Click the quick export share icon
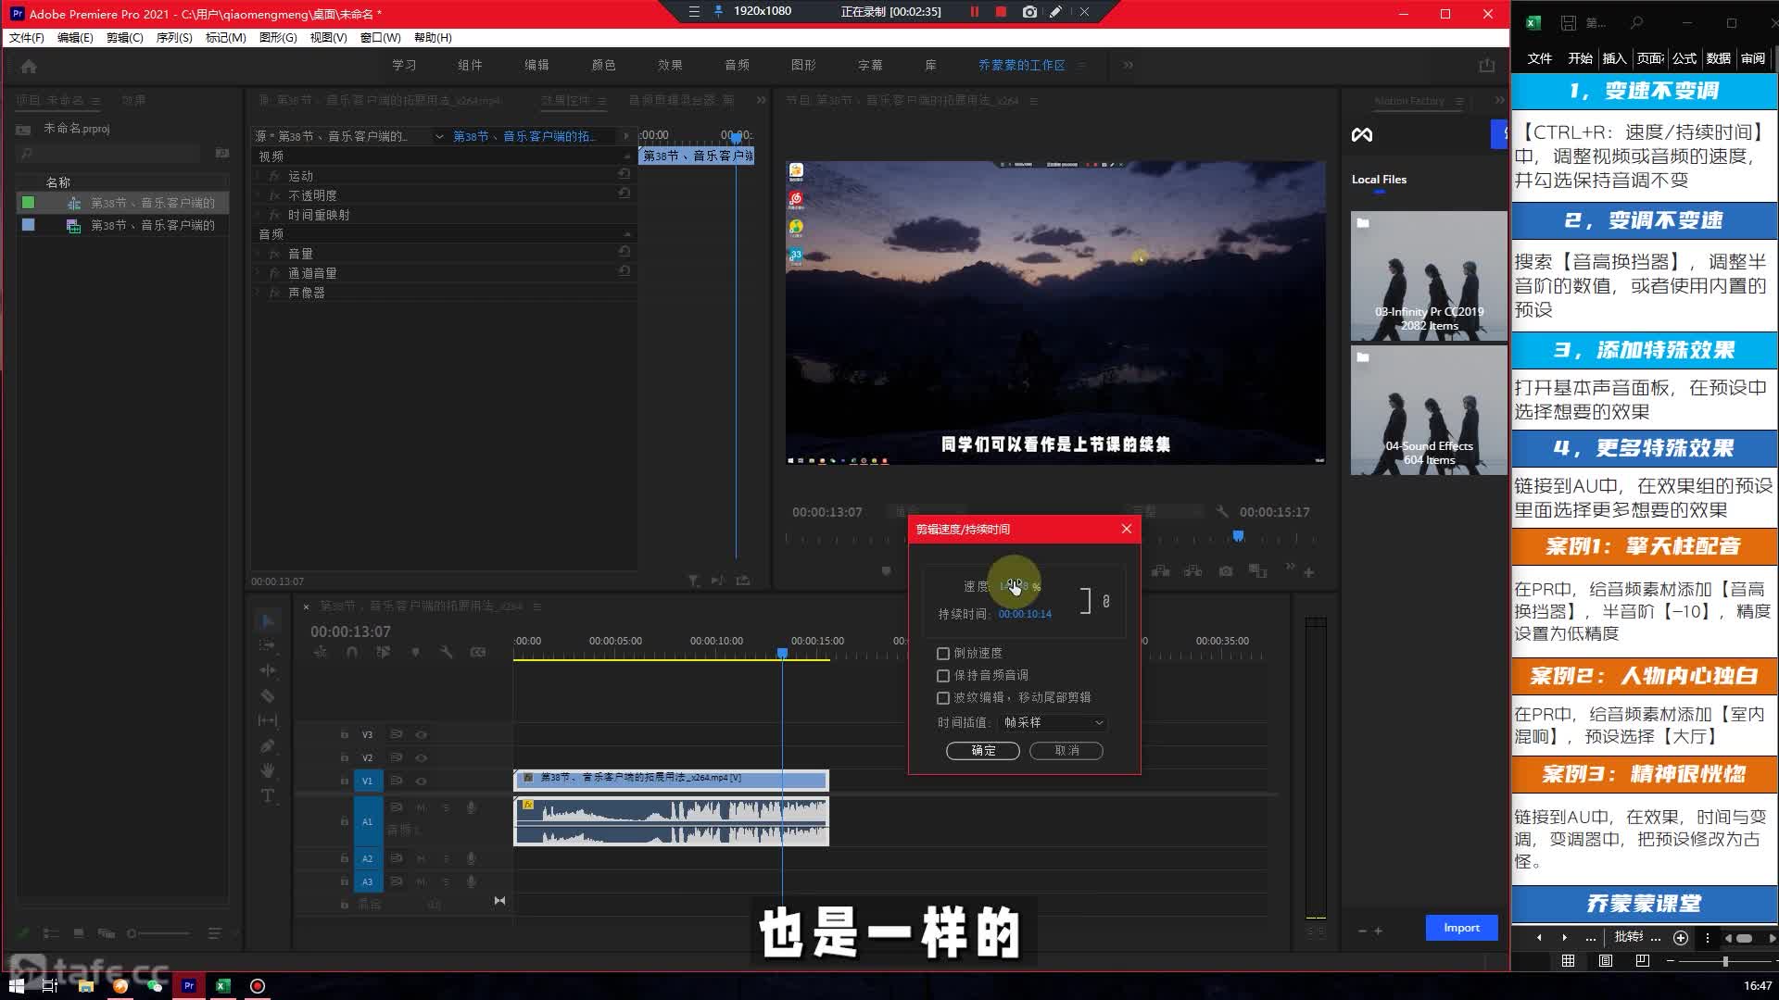Viewport: 1779px width, 1000px height. (x=1487, y=65)
